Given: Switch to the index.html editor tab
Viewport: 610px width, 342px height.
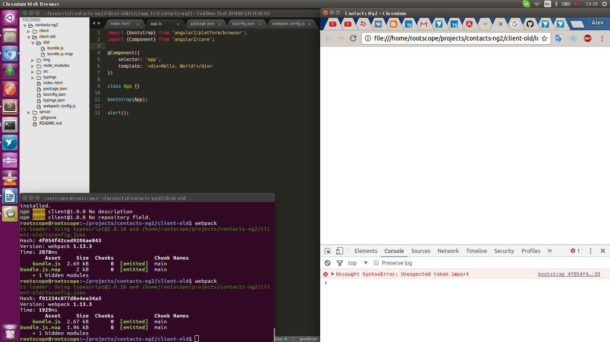Looking at the screenshot, I should 120,24.
